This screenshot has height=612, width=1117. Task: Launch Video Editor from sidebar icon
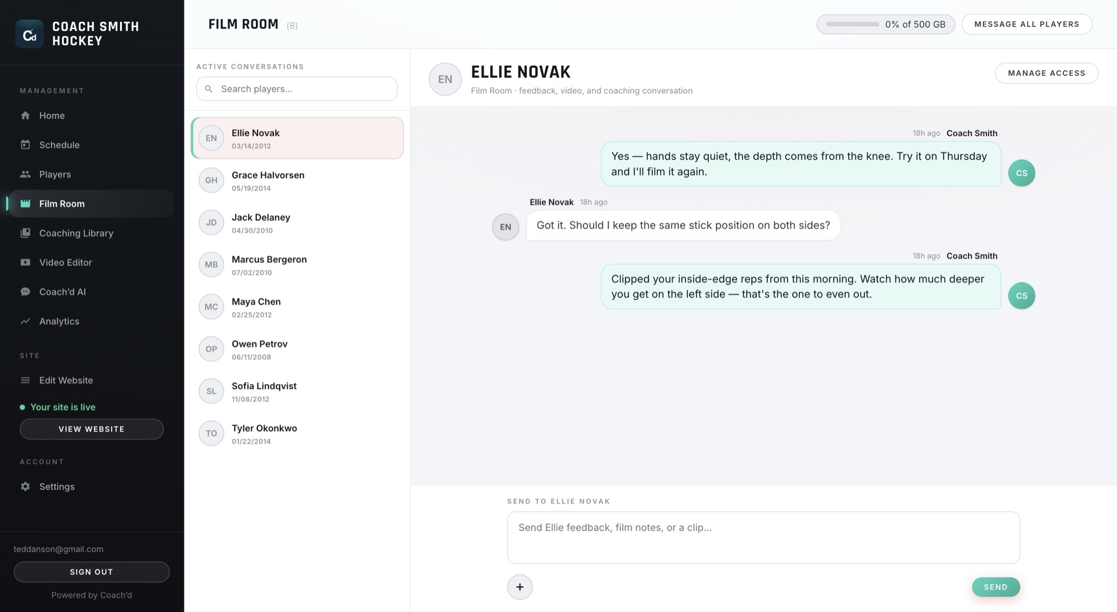point(25,262)
